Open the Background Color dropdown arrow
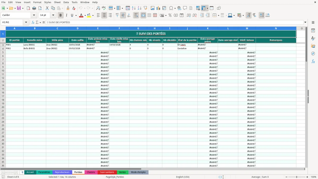The height and width of the screenshot is (179, 318). coord(93,15)
